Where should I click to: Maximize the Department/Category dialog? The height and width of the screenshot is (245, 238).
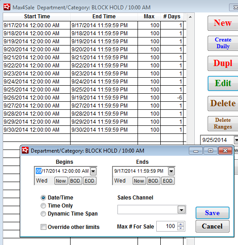[x=210, y=151]
